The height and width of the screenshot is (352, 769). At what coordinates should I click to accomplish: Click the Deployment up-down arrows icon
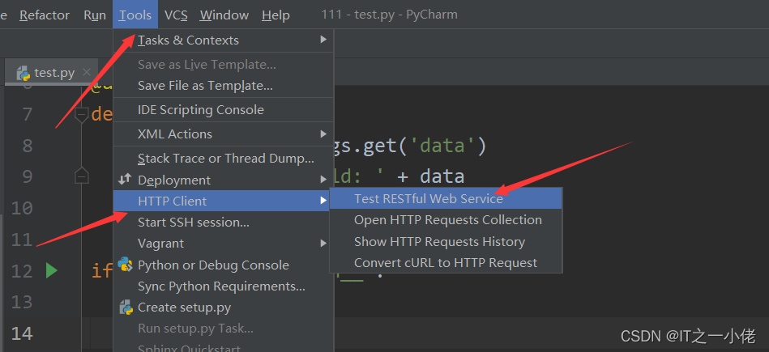[125, 179]
